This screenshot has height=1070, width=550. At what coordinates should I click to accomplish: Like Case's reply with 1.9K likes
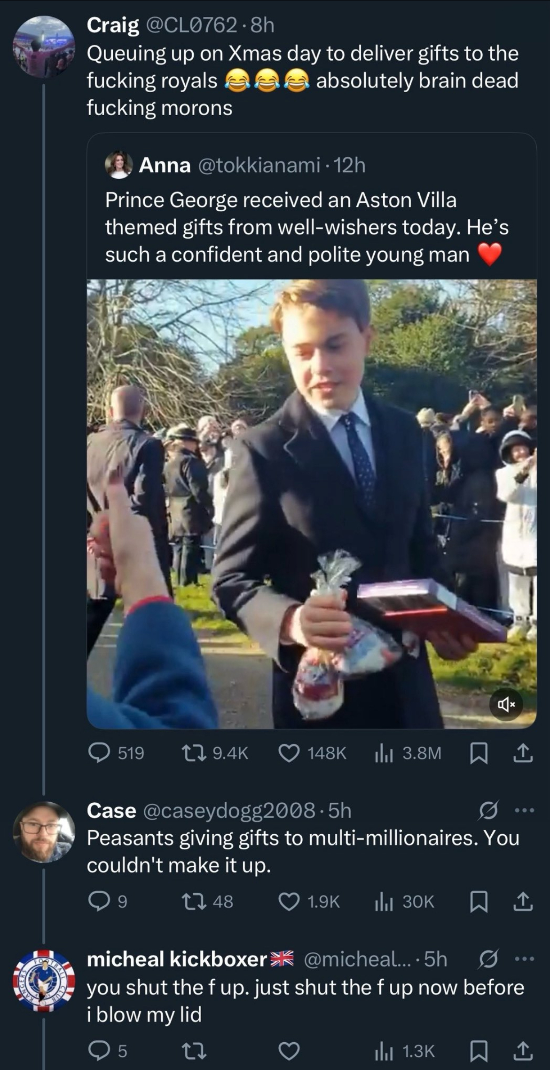click(x=309, y=901)
